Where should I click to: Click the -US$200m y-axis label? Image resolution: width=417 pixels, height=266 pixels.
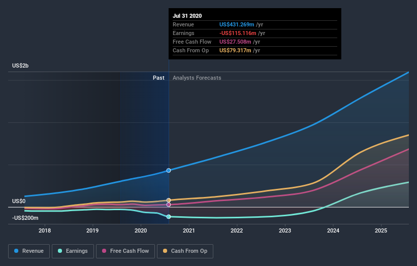pyautogui.click(x=25, y=218)
